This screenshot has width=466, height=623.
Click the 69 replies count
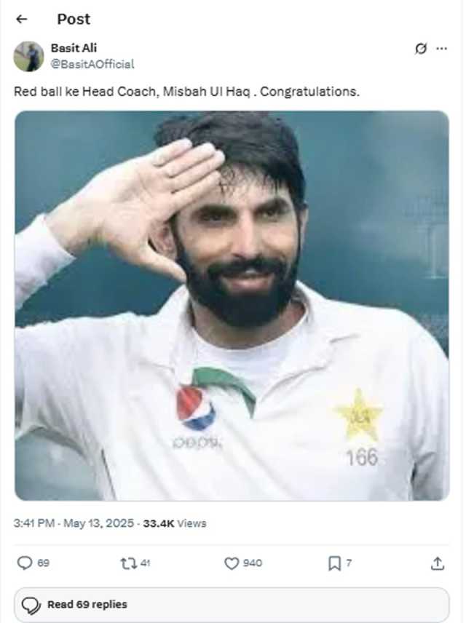coord(44,563)
